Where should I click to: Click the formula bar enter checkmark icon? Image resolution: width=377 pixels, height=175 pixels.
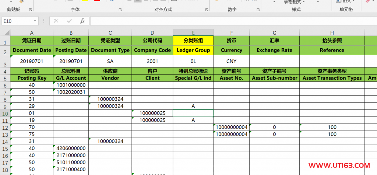click(70, 21)
